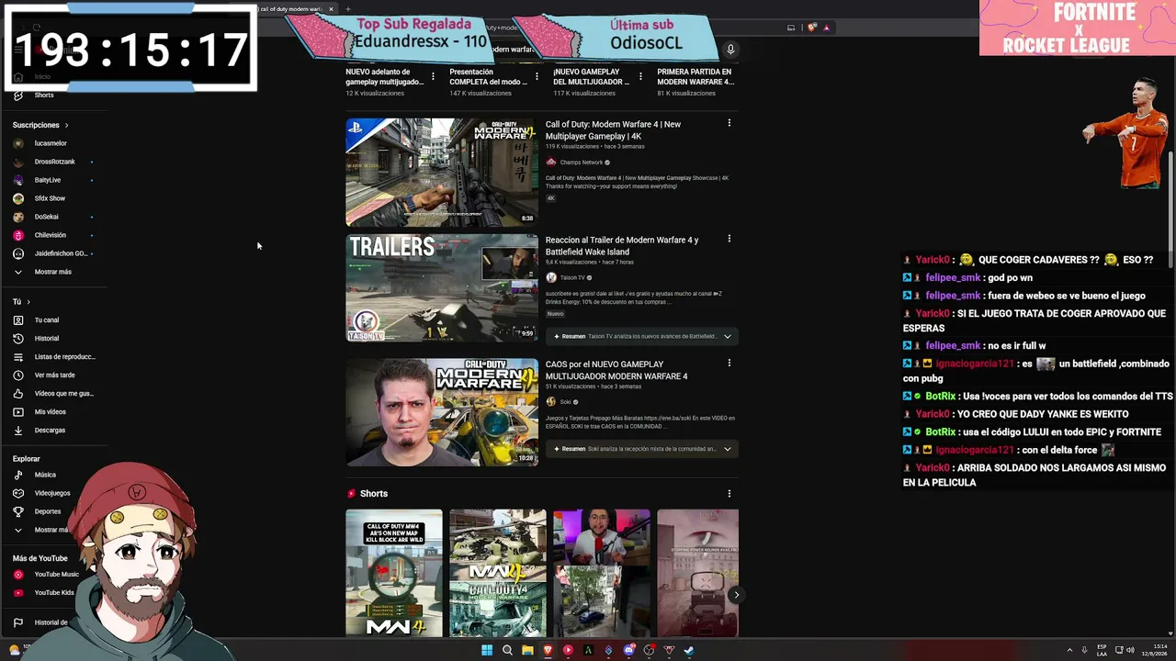This screenshot has width=1176, height=661.
Task: Play Soki CAOS video thumbnail
Action: point(442,412)
